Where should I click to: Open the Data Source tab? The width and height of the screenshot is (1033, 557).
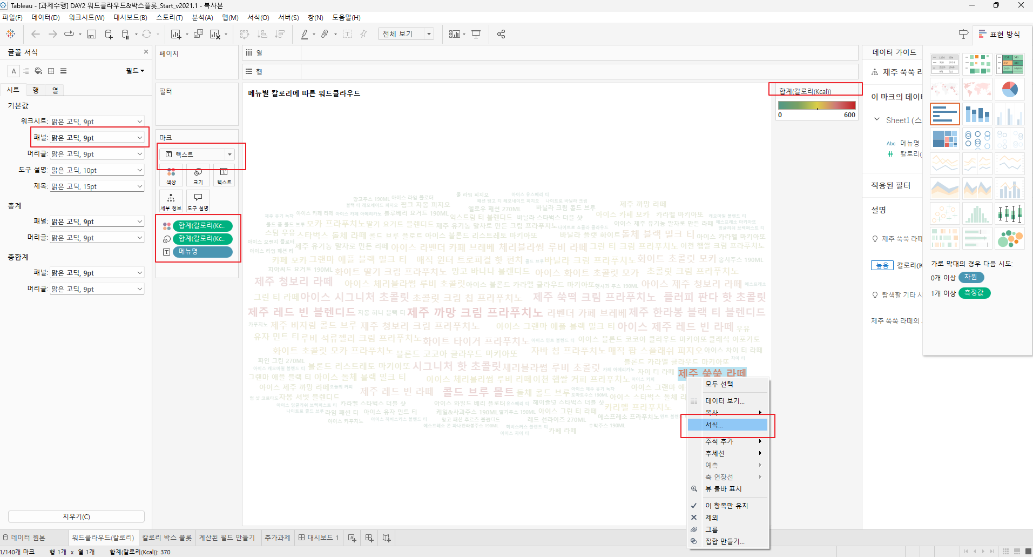click(x=24, y=538)
